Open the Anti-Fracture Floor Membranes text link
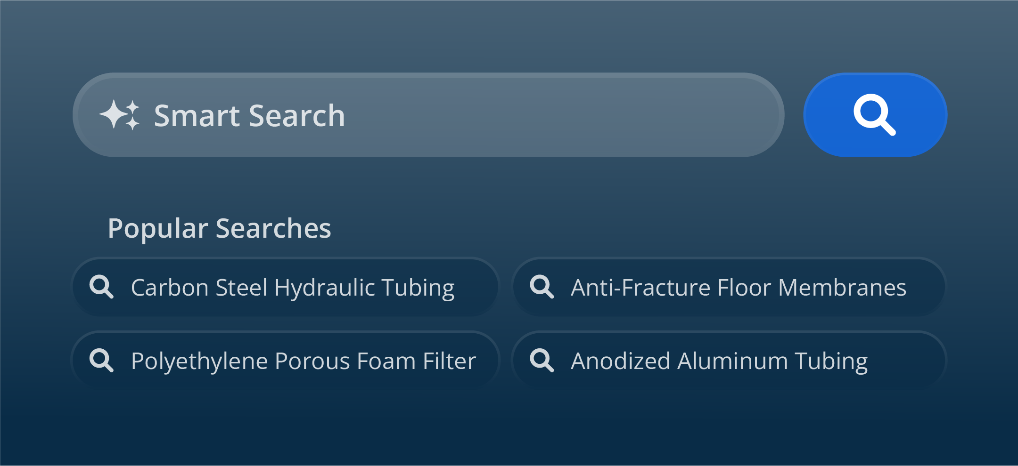 [x=738, y=288]
